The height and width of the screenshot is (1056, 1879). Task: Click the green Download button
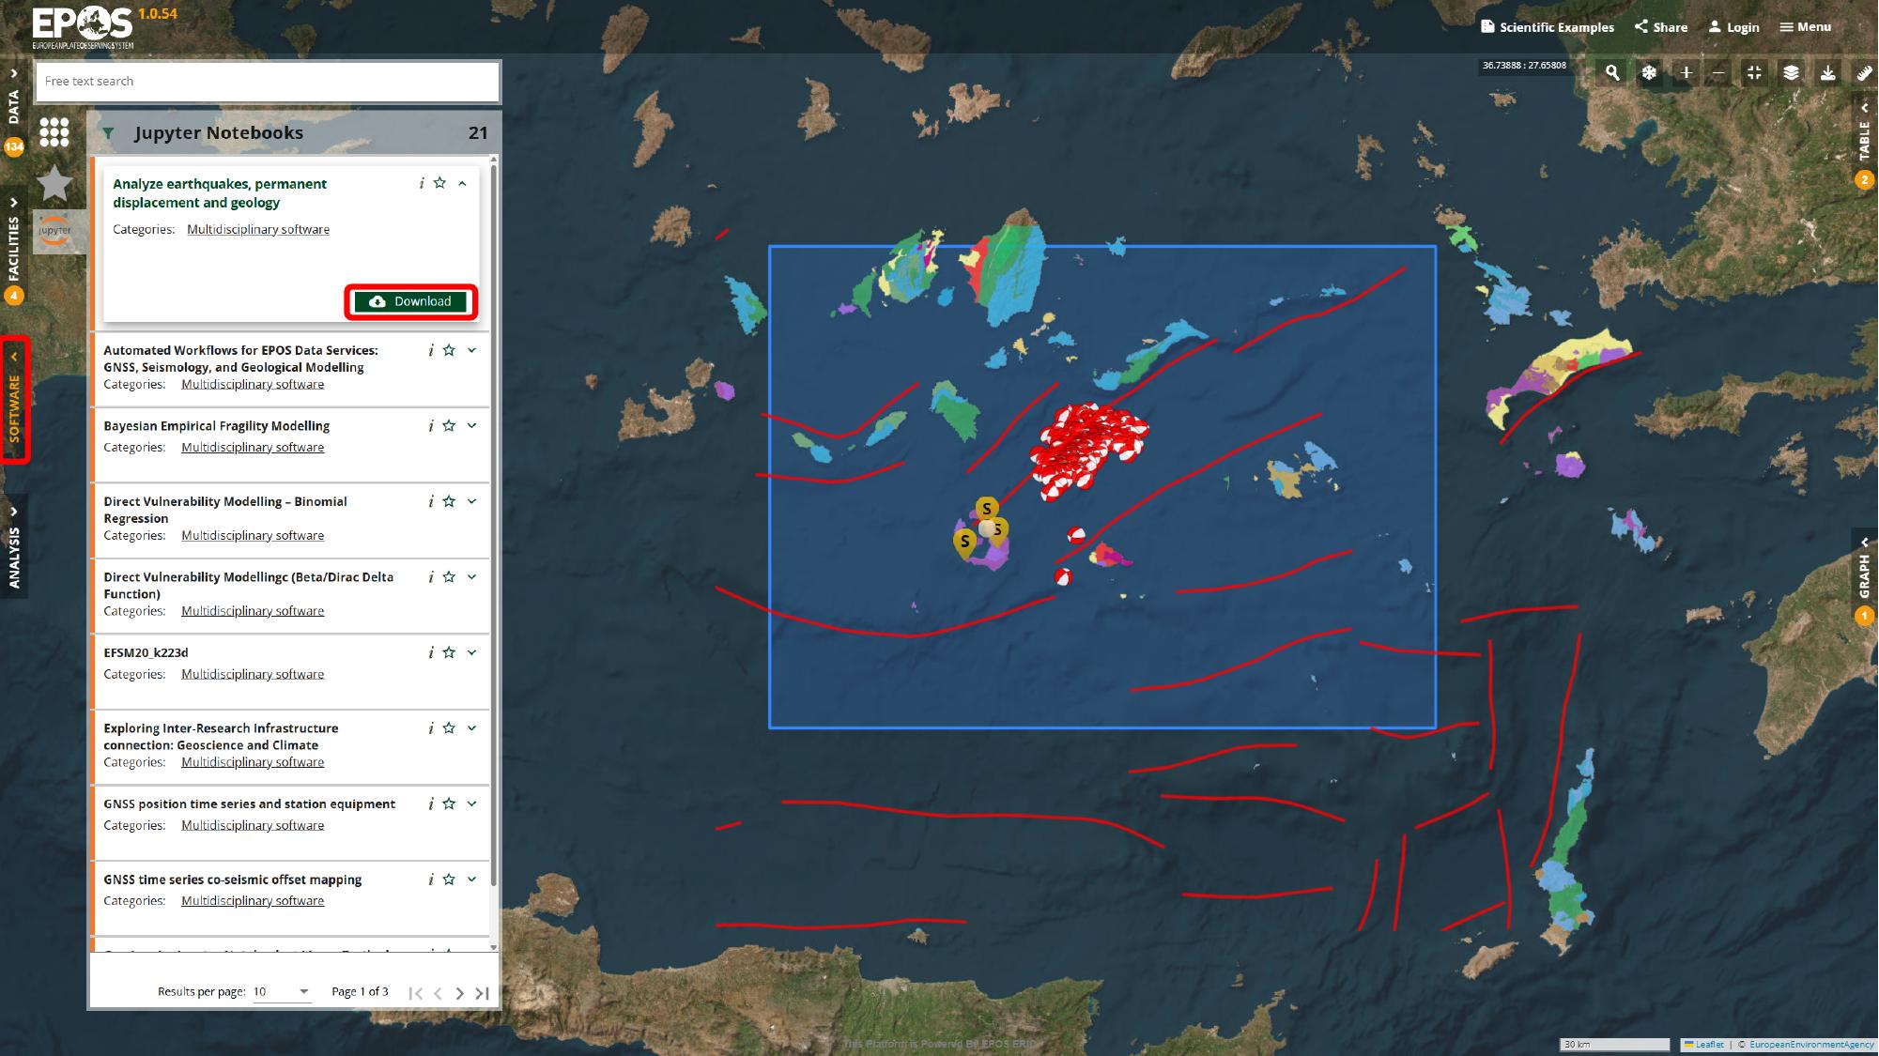pos(411,302)
